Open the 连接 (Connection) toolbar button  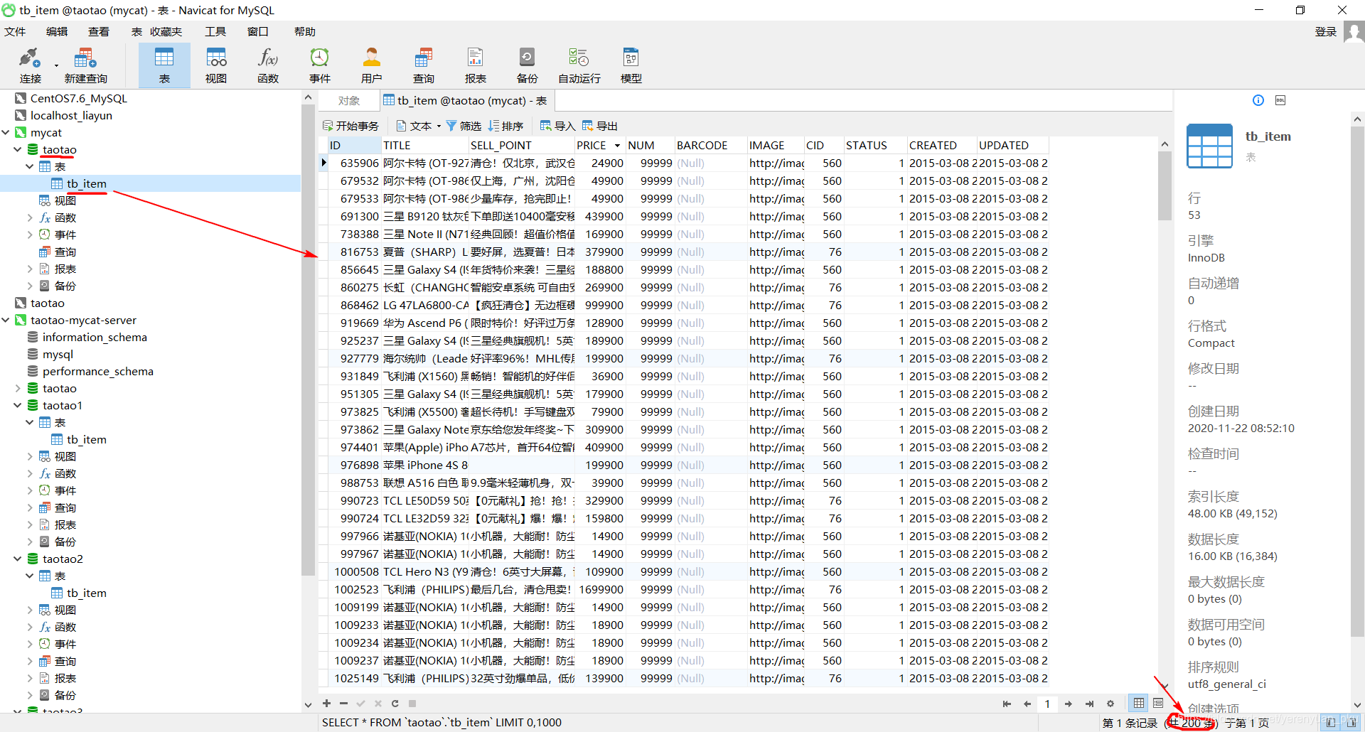click(30, 65)
